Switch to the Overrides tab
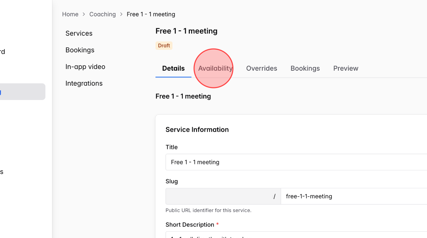 pyautogui.click(x=262, y=68)
